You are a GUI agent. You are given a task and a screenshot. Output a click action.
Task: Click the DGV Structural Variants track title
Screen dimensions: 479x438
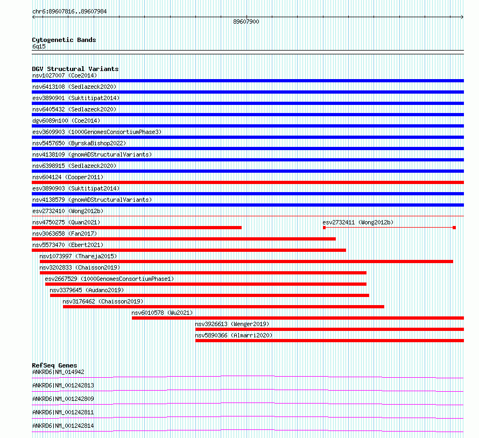click(75, 69)
